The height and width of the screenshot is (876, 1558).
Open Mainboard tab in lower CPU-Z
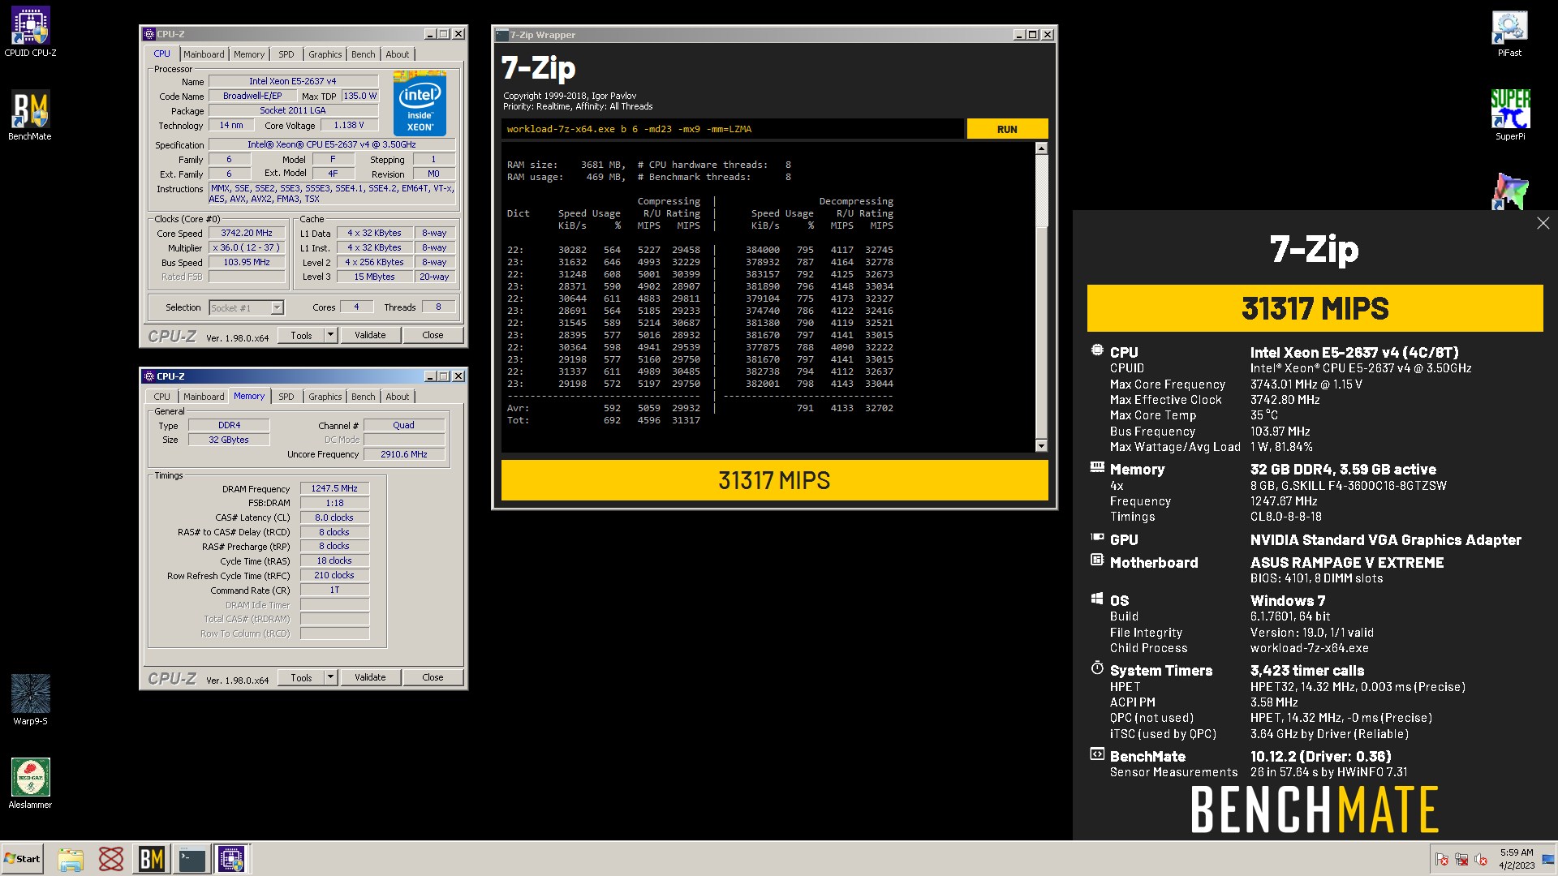[204, 397]
